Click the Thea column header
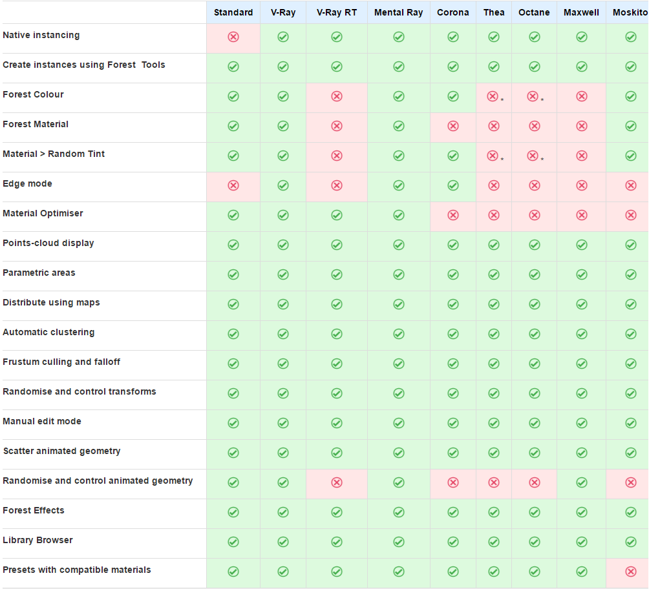649x589 pixels. click(494, 12)
